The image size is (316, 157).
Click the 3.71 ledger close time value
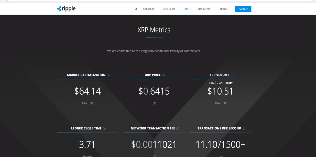click(87, 145)
